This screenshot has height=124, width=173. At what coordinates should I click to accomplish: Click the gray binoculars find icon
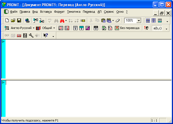56,20
